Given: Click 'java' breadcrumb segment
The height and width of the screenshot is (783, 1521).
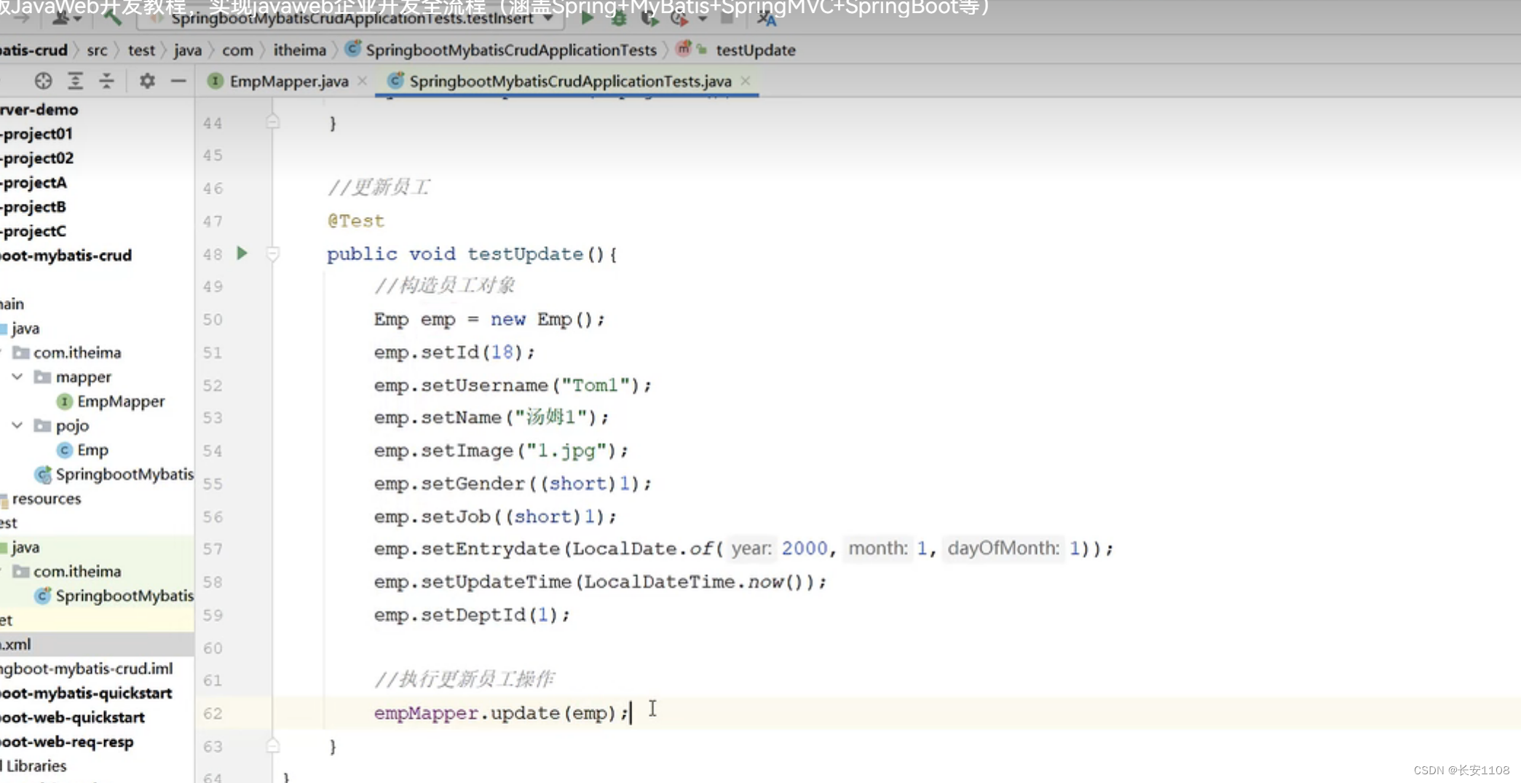Looking at the screenshot, I should pyautogui.click(x=187, y=50).
